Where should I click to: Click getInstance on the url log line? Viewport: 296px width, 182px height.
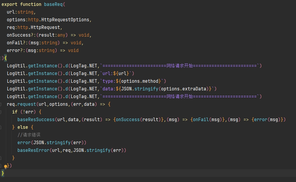pyautogui.click(x=43, y=74)
